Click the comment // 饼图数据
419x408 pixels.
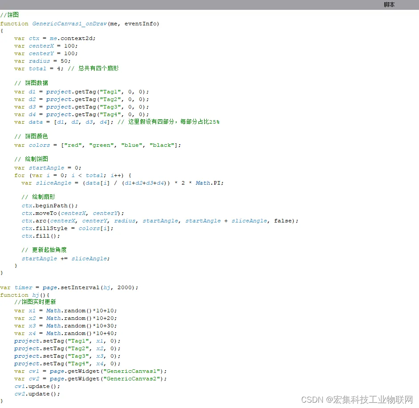point(32,83)
